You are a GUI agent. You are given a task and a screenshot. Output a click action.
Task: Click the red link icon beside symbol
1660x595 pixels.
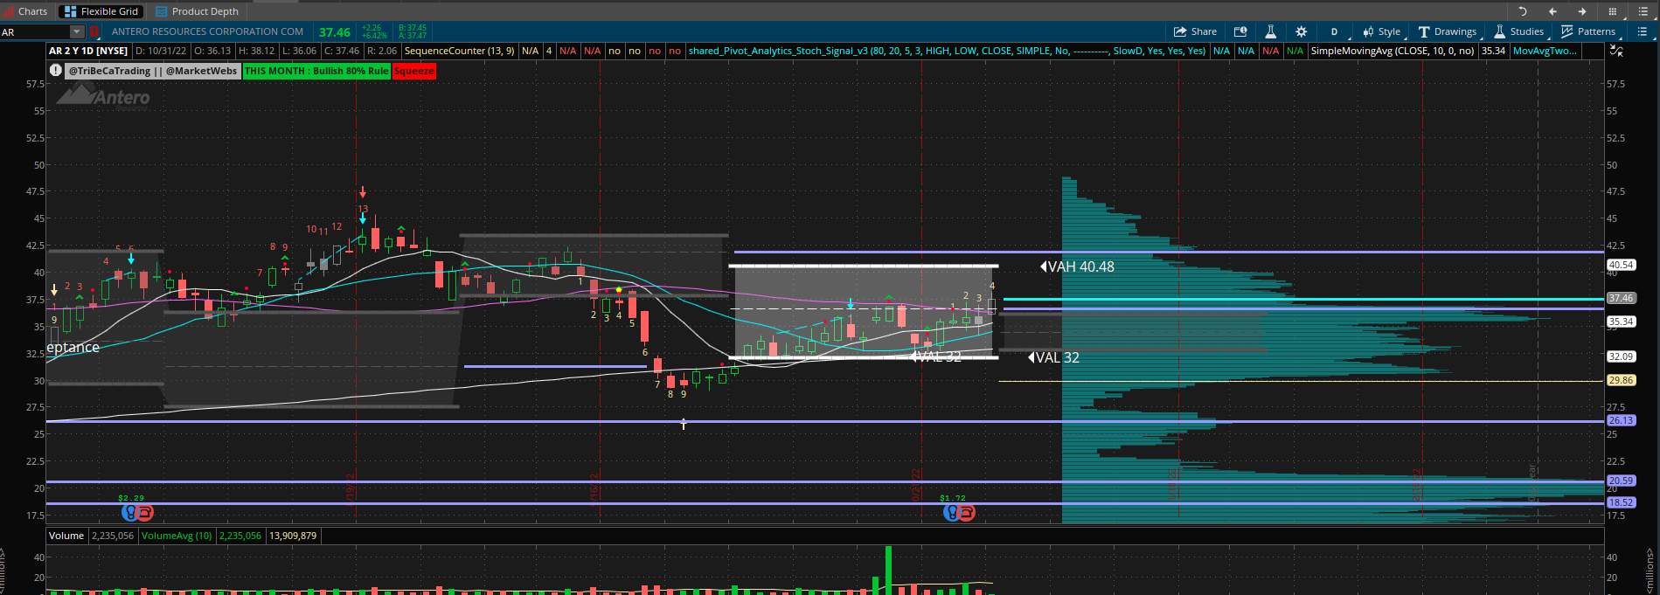coord(94,32)
